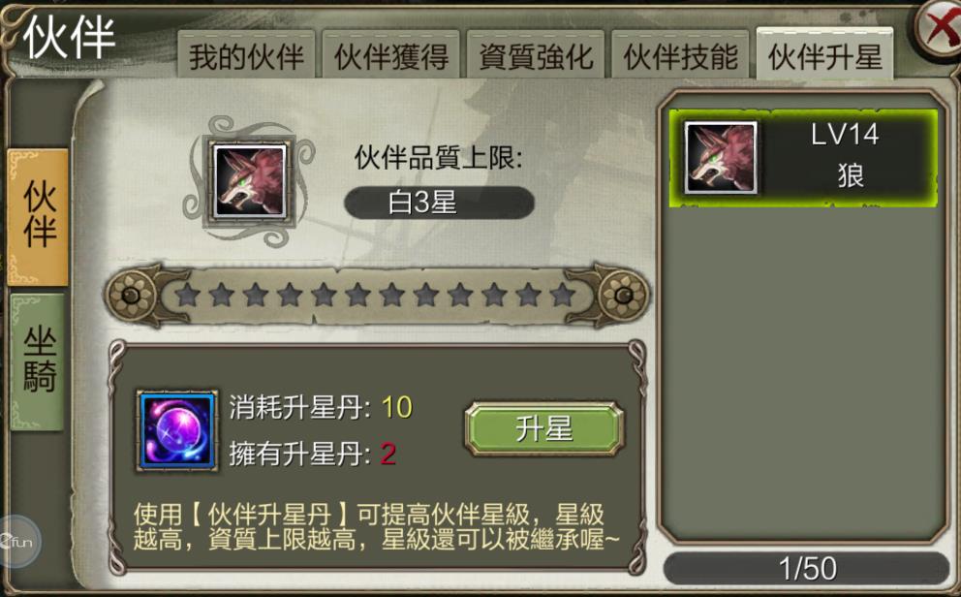Select the LV14 狼 companion entry
Viewport: 961px width, 597px height.
pos(803,159)
